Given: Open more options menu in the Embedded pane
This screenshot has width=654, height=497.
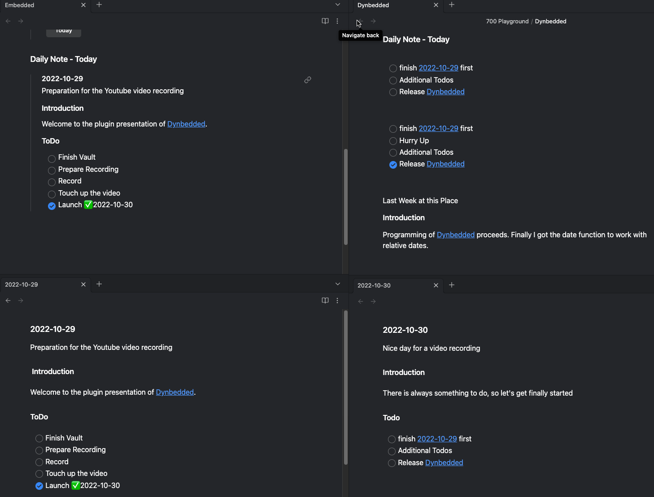Looking at the screenshot, I should click(337, 21).
